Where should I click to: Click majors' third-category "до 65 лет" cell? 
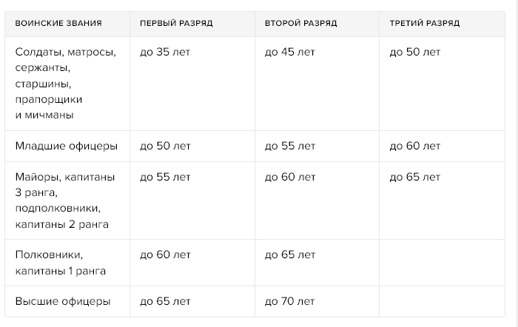click(x=414, y=177)
